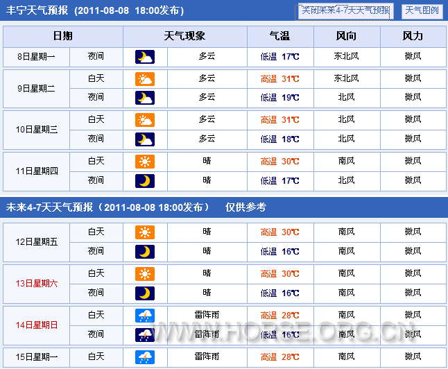Click the red 14日星期日 date cell
This screenshot has width=448, height=369.
click(x=36, y=325)
